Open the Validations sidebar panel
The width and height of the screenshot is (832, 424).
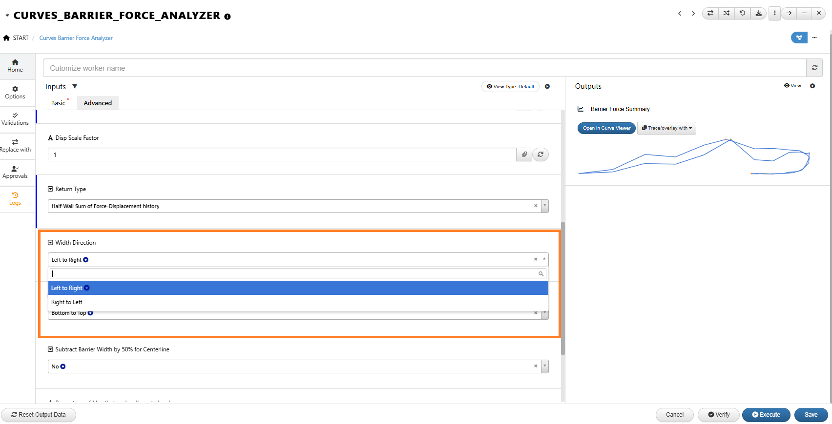(x=15, y=119)
